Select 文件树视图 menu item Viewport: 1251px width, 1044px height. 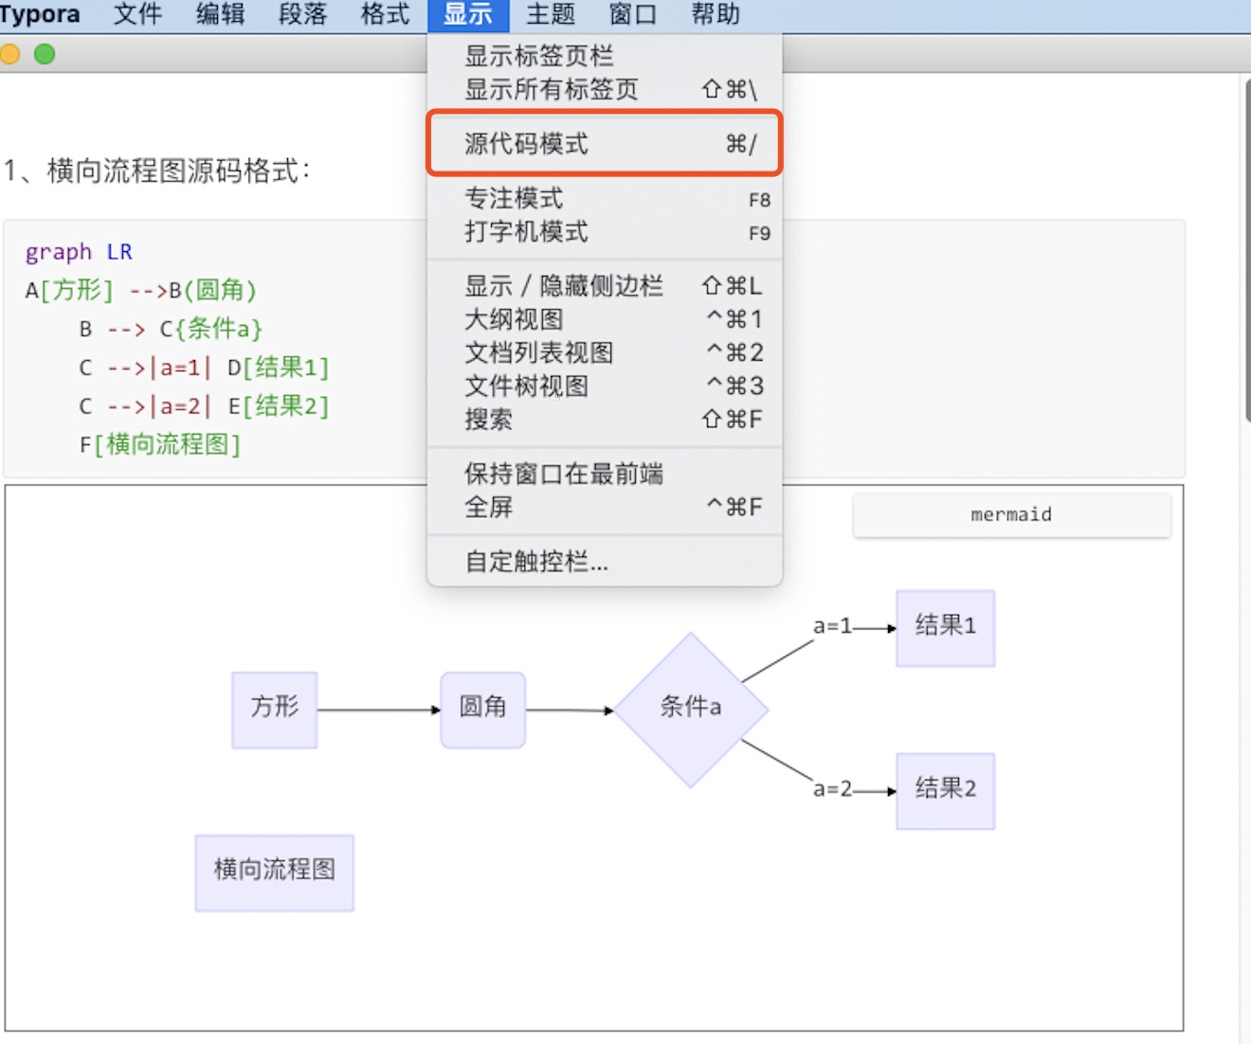pyautogui.click(x=605, y=386)
